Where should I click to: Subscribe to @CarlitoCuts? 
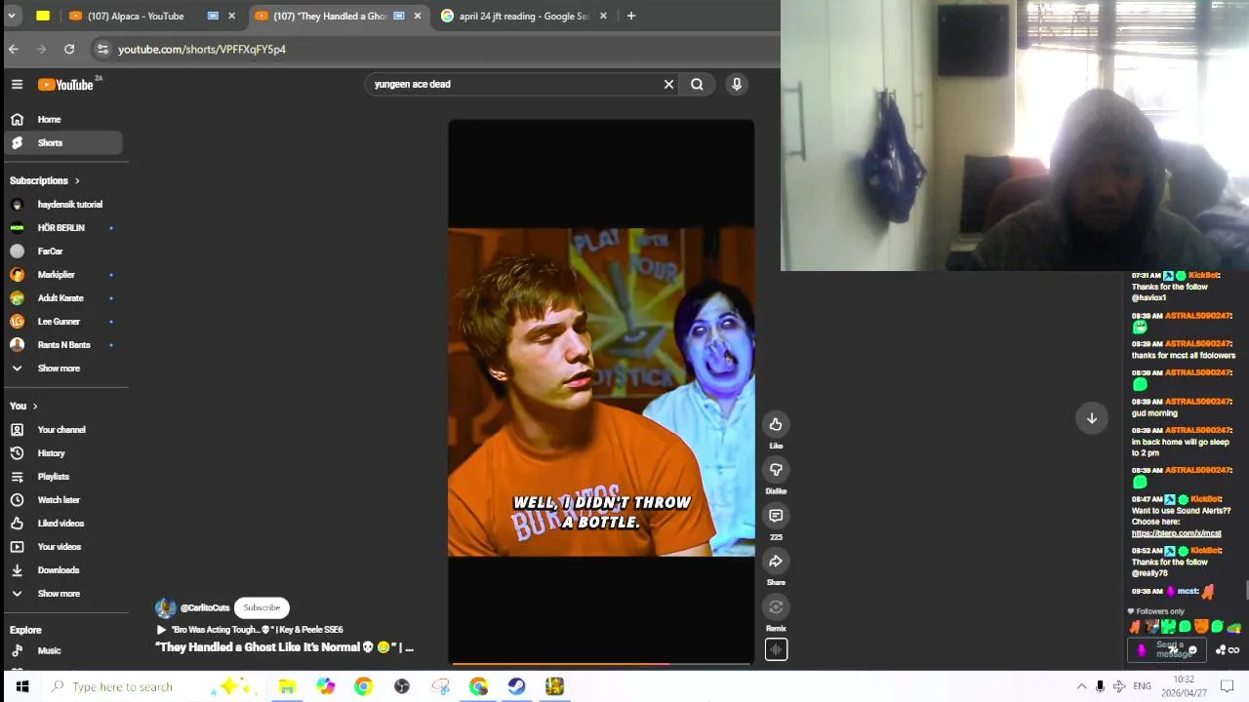click(x=262, y=607)
